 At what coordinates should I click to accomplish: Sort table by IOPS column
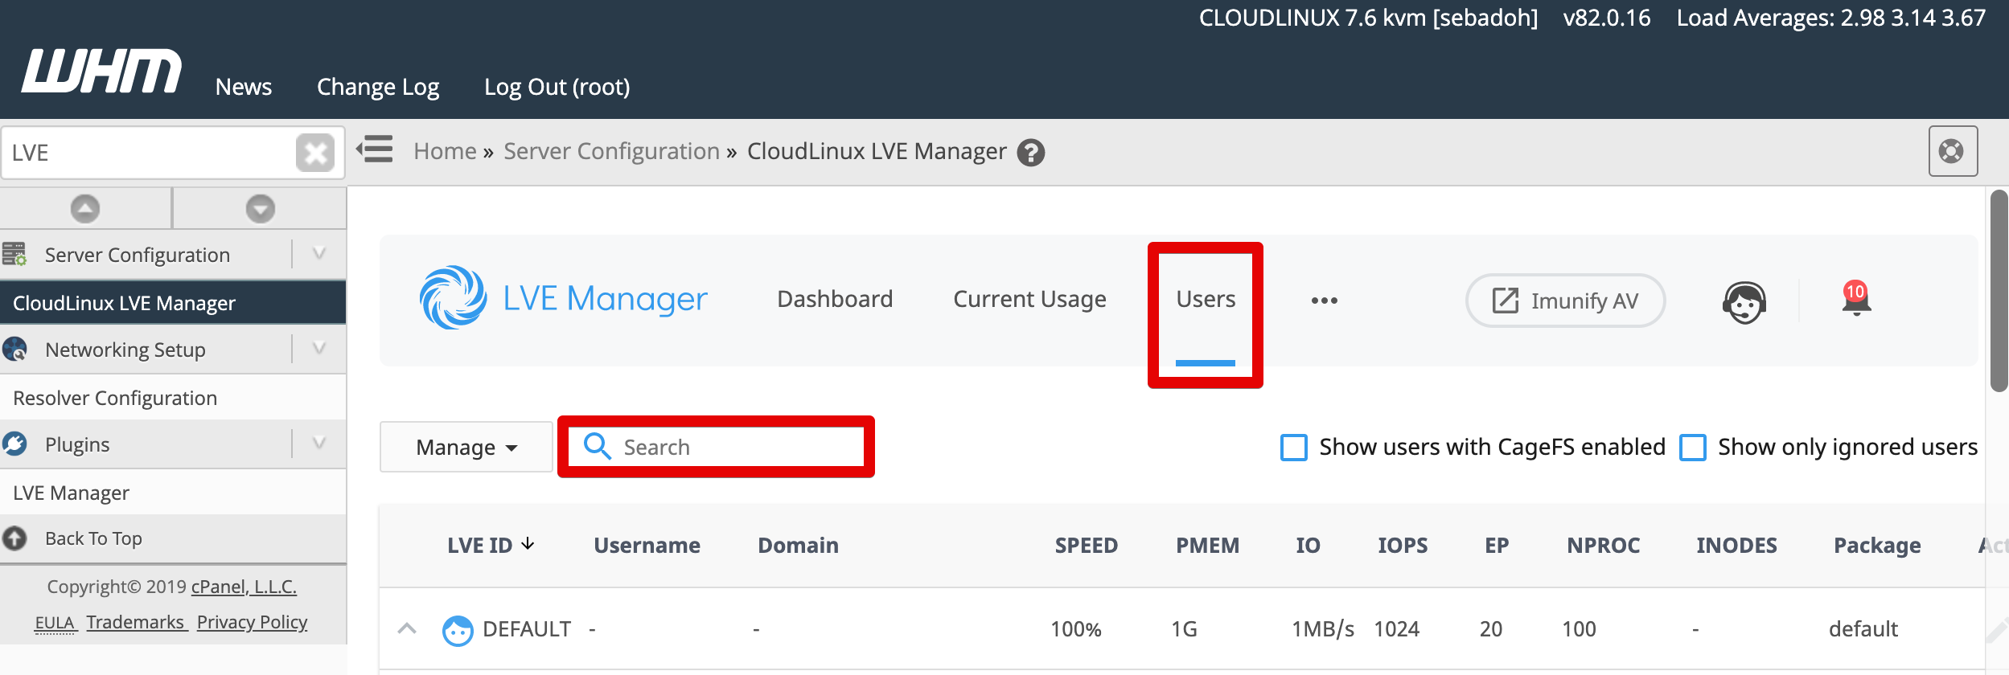tap(1403, 545)
